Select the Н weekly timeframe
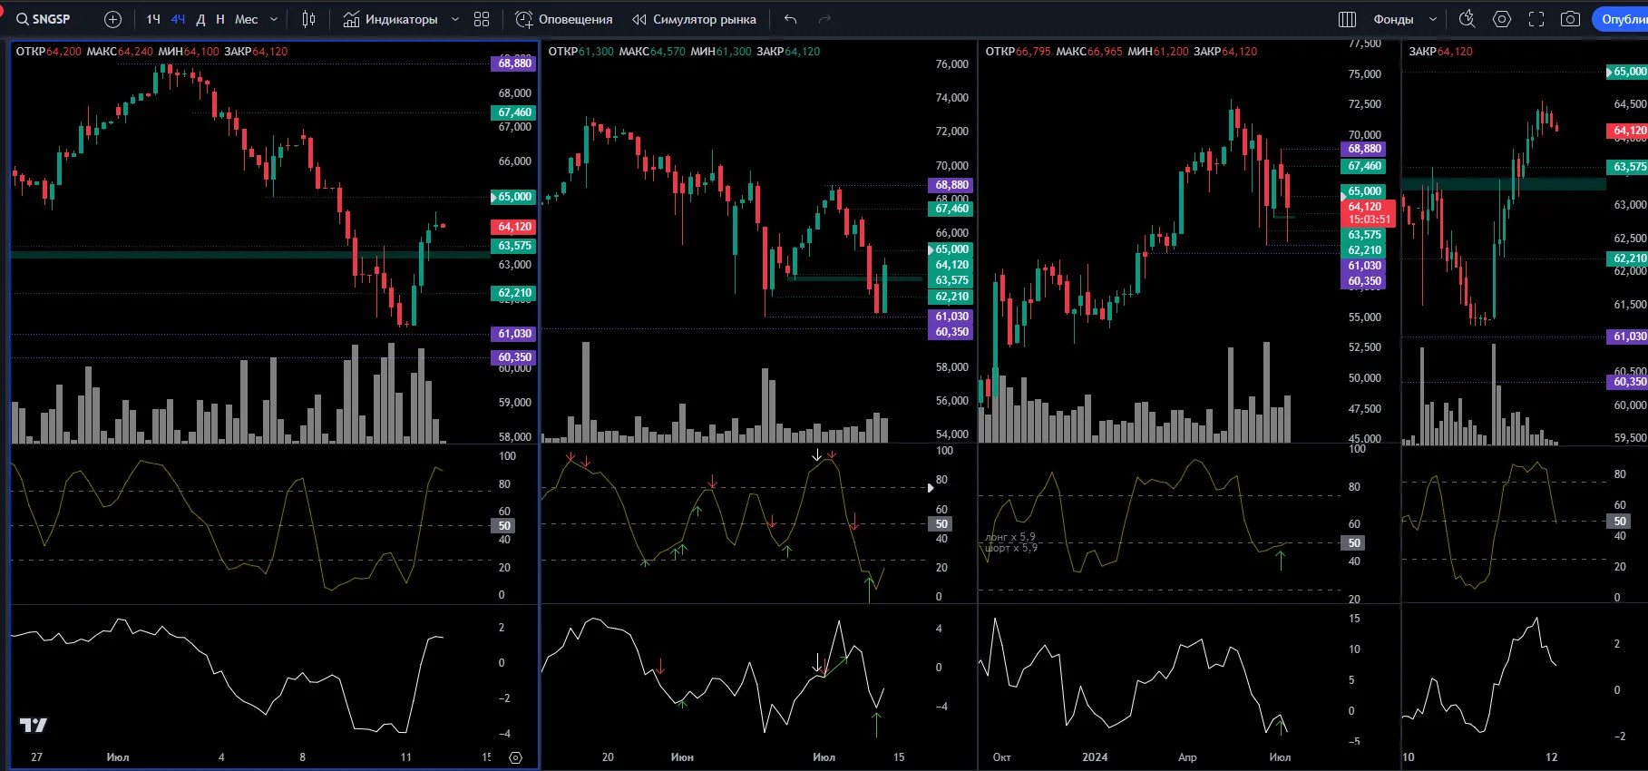Image resolution: width=1648 pixels, height=771 pixels. coord(219,19)
